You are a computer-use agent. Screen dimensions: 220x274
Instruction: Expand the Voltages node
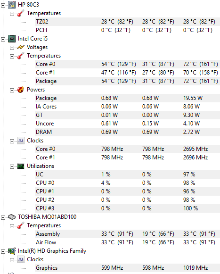[12, 48]
